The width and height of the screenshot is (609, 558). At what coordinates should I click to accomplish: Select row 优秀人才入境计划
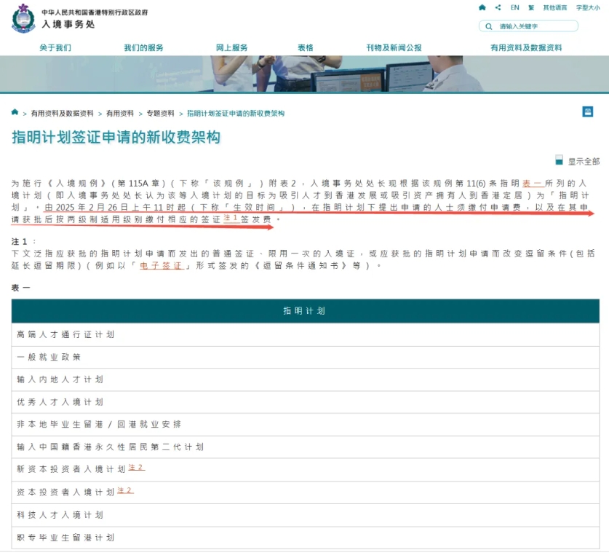306,402
